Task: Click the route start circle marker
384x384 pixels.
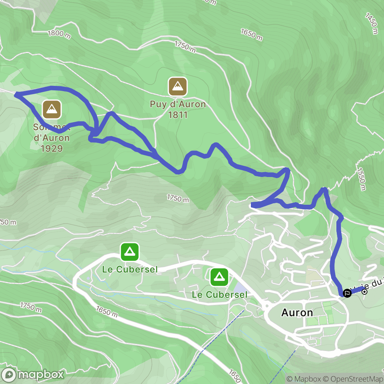Action: click(364, 292)
